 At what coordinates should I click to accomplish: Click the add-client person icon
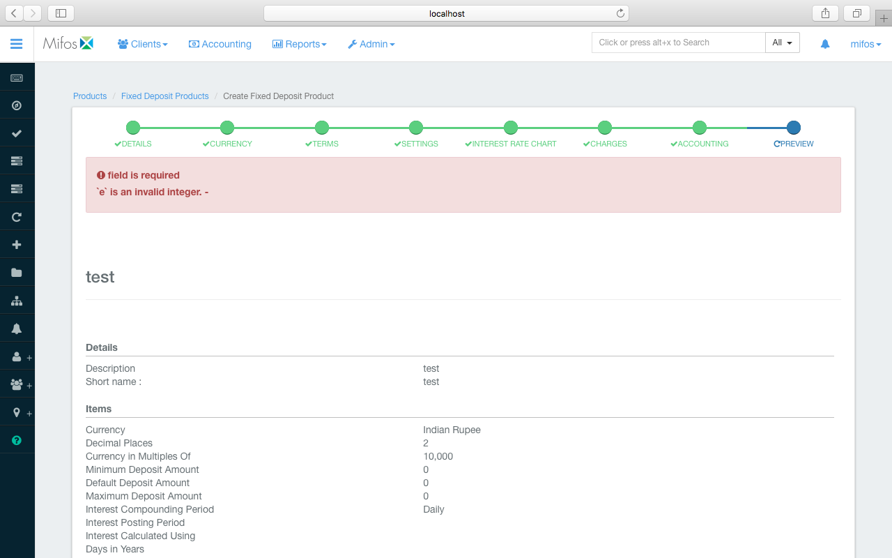coord(15,356)
